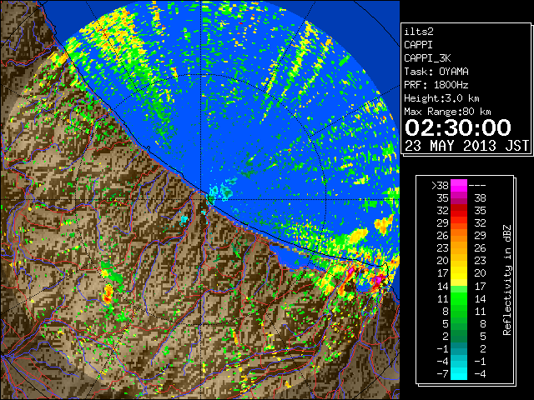Click the 'Height:3.0 km' text line

tap(441, 98)
